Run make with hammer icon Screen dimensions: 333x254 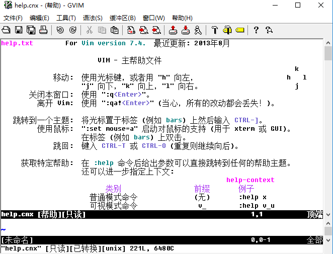point(215,30)
